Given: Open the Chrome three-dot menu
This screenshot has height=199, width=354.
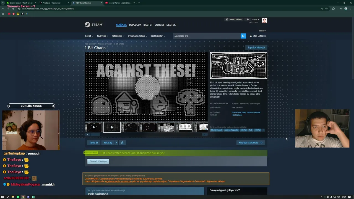Looking at the screenshot, I should tap(351, 9).
